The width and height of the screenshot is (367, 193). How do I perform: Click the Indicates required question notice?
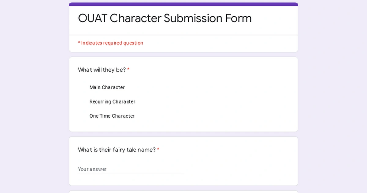pos(112,43)
